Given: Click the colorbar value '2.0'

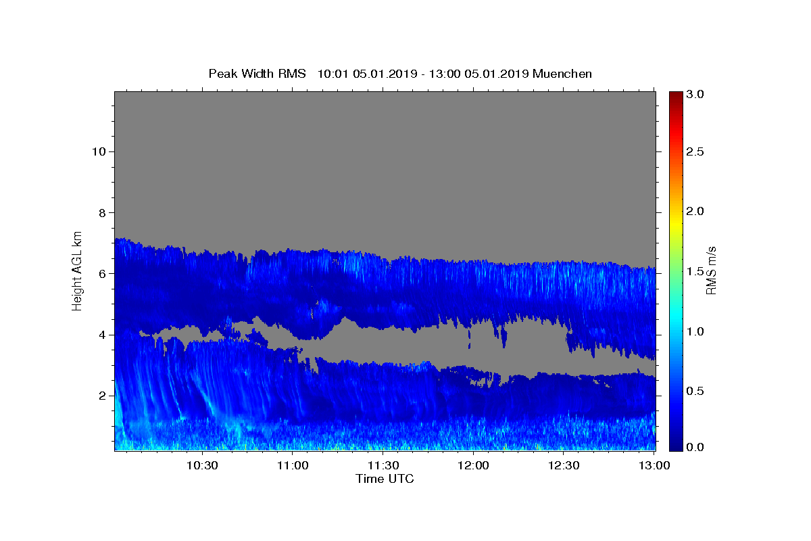Looking at the screenshot, I should pos(695,211).
